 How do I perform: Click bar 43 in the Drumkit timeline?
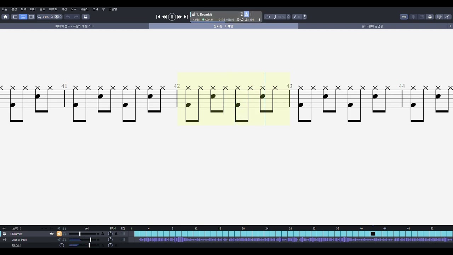coord(379,234)
